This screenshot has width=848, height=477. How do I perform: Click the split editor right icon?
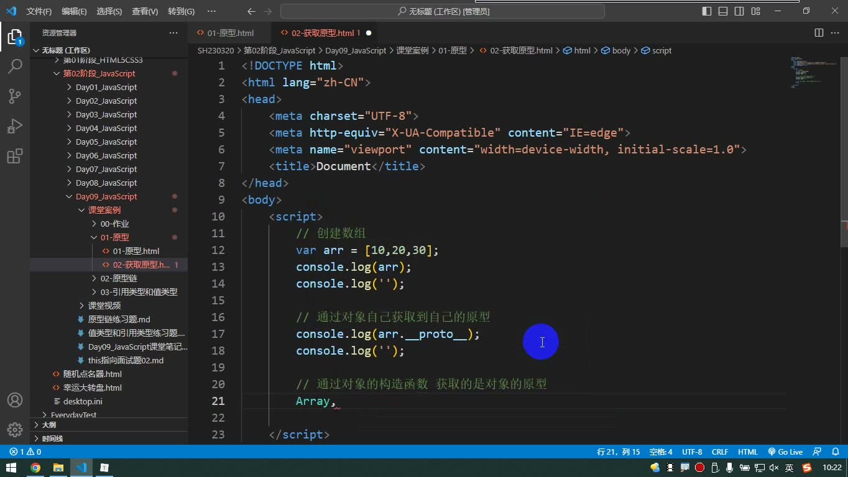coord(819,33)
